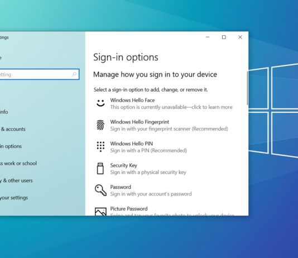Open Sync your settings sidebar item

[14, 198]
